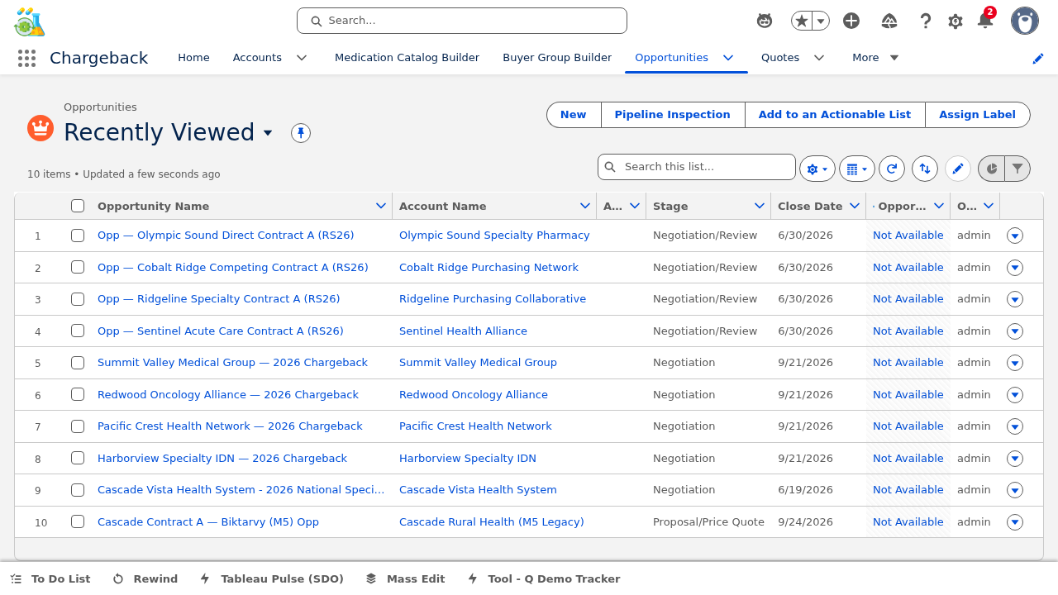Open Rewind utility item
The height and width of the screenshot is (595, 1058).
(145, 579)
